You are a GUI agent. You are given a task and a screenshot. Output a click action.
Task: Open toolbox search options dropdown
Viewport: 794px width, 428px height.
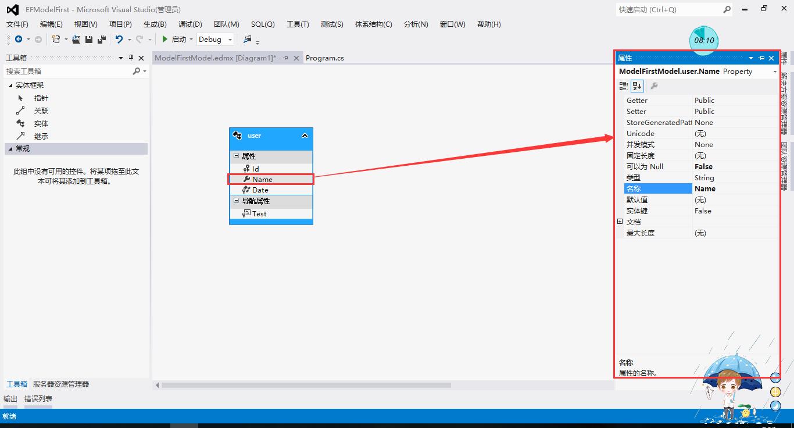(x=145, y=71)
